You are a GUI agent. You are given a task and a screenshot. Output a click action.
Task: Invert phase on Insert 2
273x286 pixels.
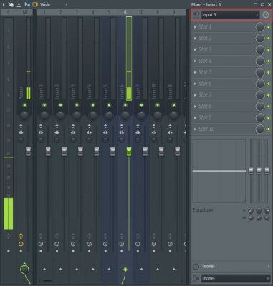point(57,126)
